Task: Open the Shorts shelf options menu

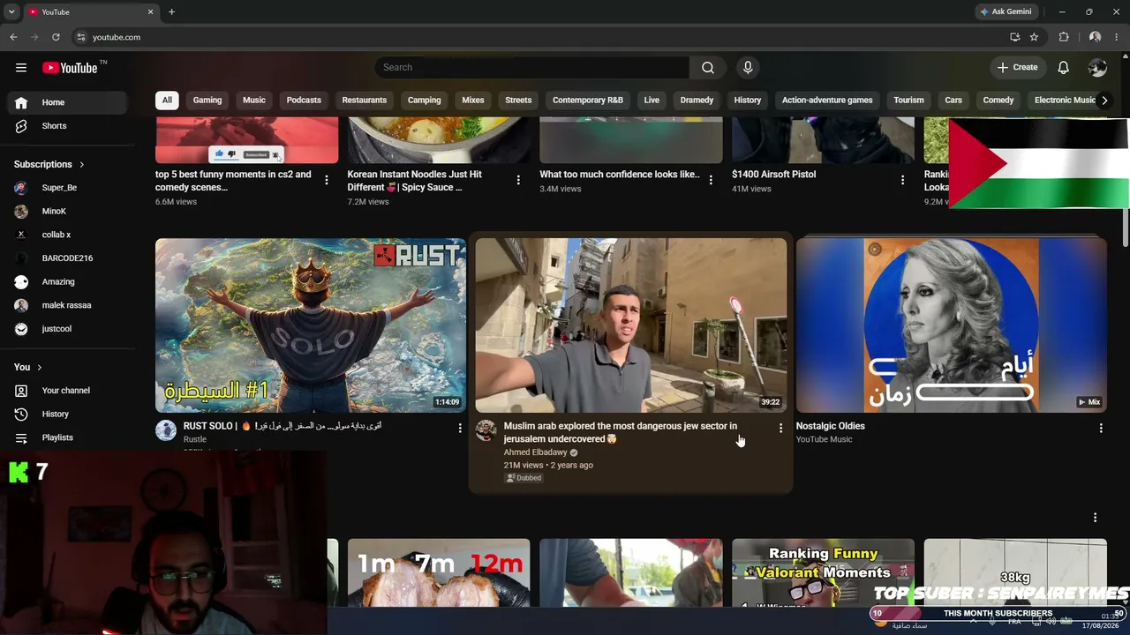Action: pos(1095,518)
